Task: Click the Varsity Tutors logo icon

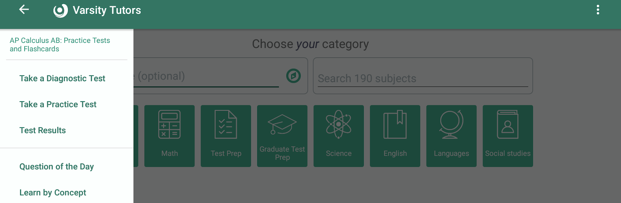Action: pos(60,10)
